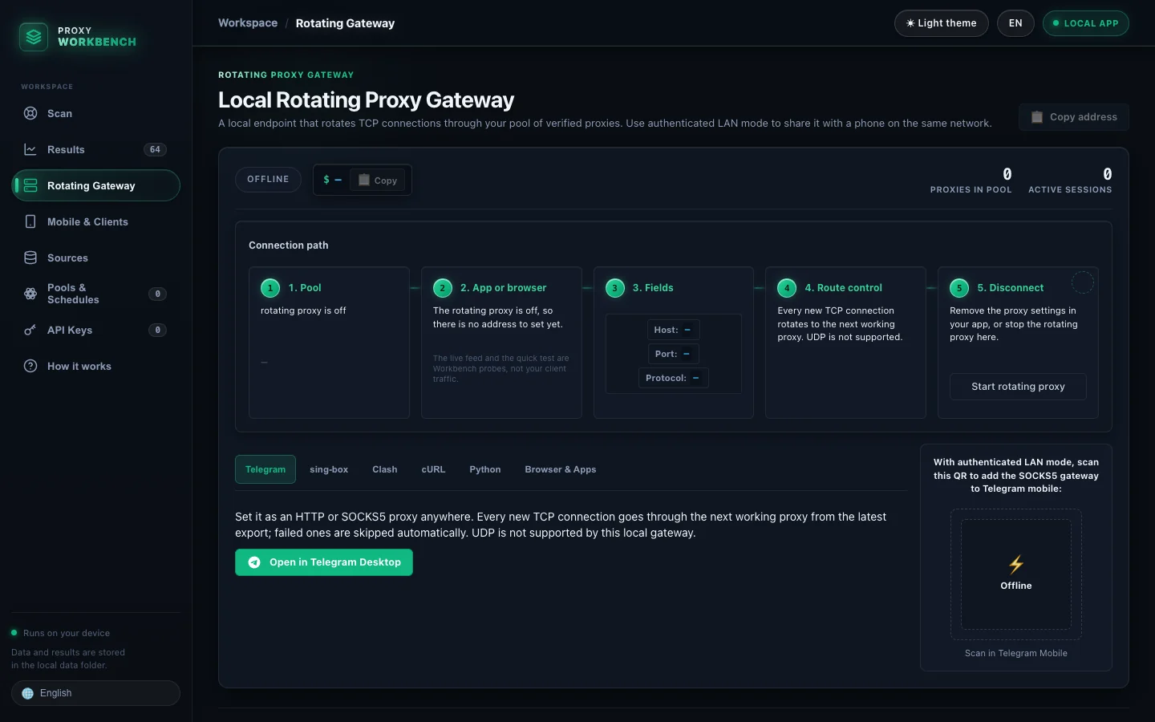Screen dimensions: 1155x722
Task: Click the PROXIES IN POOL counter
Action: pyautogui.click(x=971, y=180)
